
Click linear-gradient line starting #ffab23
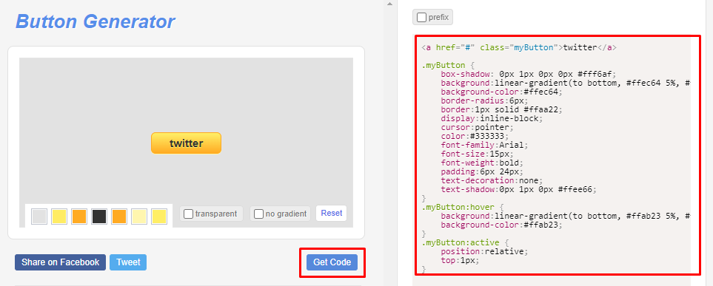[x=566, y=216]
